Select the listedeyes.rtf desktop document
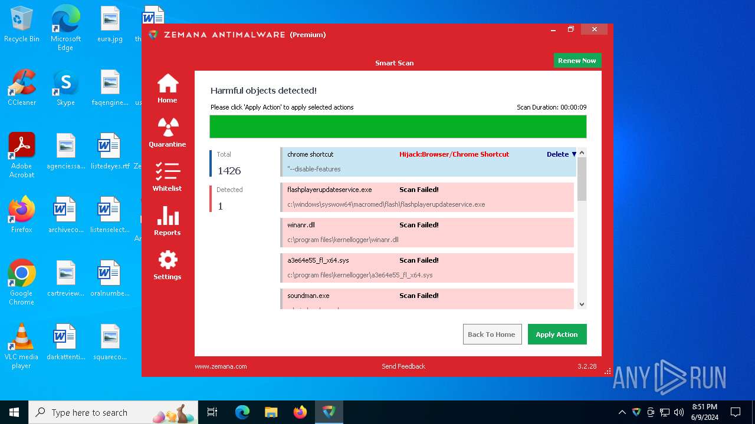This screenshot has width=755, height=424. click(110, 152)
